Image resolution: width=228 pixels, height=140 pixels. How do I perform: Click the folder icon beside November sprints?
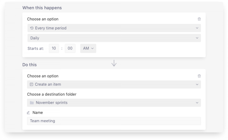coord(32,103)
